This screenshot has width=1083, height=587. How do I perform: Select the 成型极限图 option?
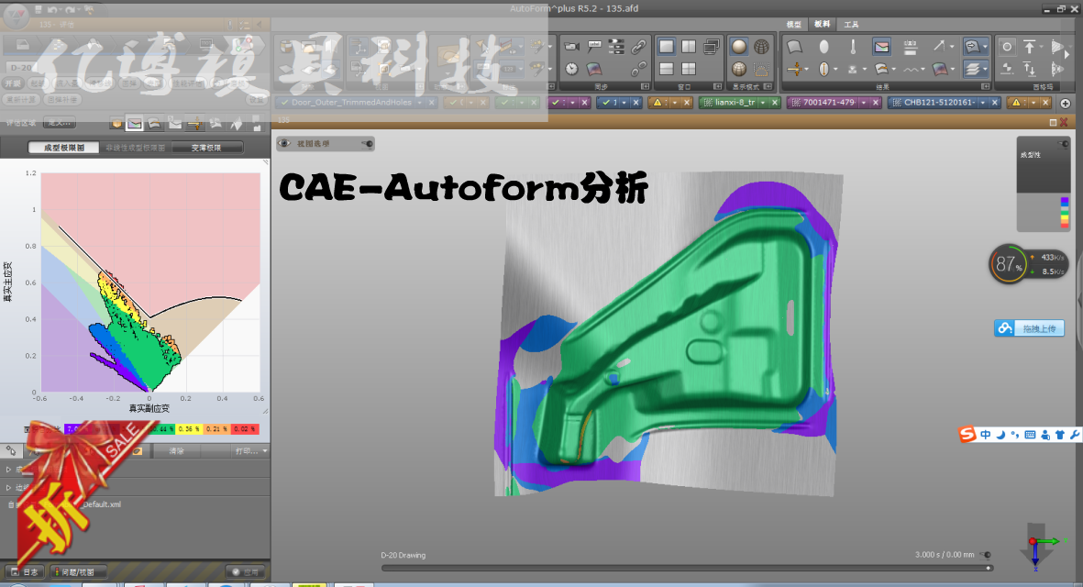point(63,147)
